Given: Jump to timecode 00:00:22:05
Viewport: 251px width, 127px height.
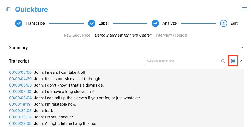Looking at the screenshot, I should point(20,123).
